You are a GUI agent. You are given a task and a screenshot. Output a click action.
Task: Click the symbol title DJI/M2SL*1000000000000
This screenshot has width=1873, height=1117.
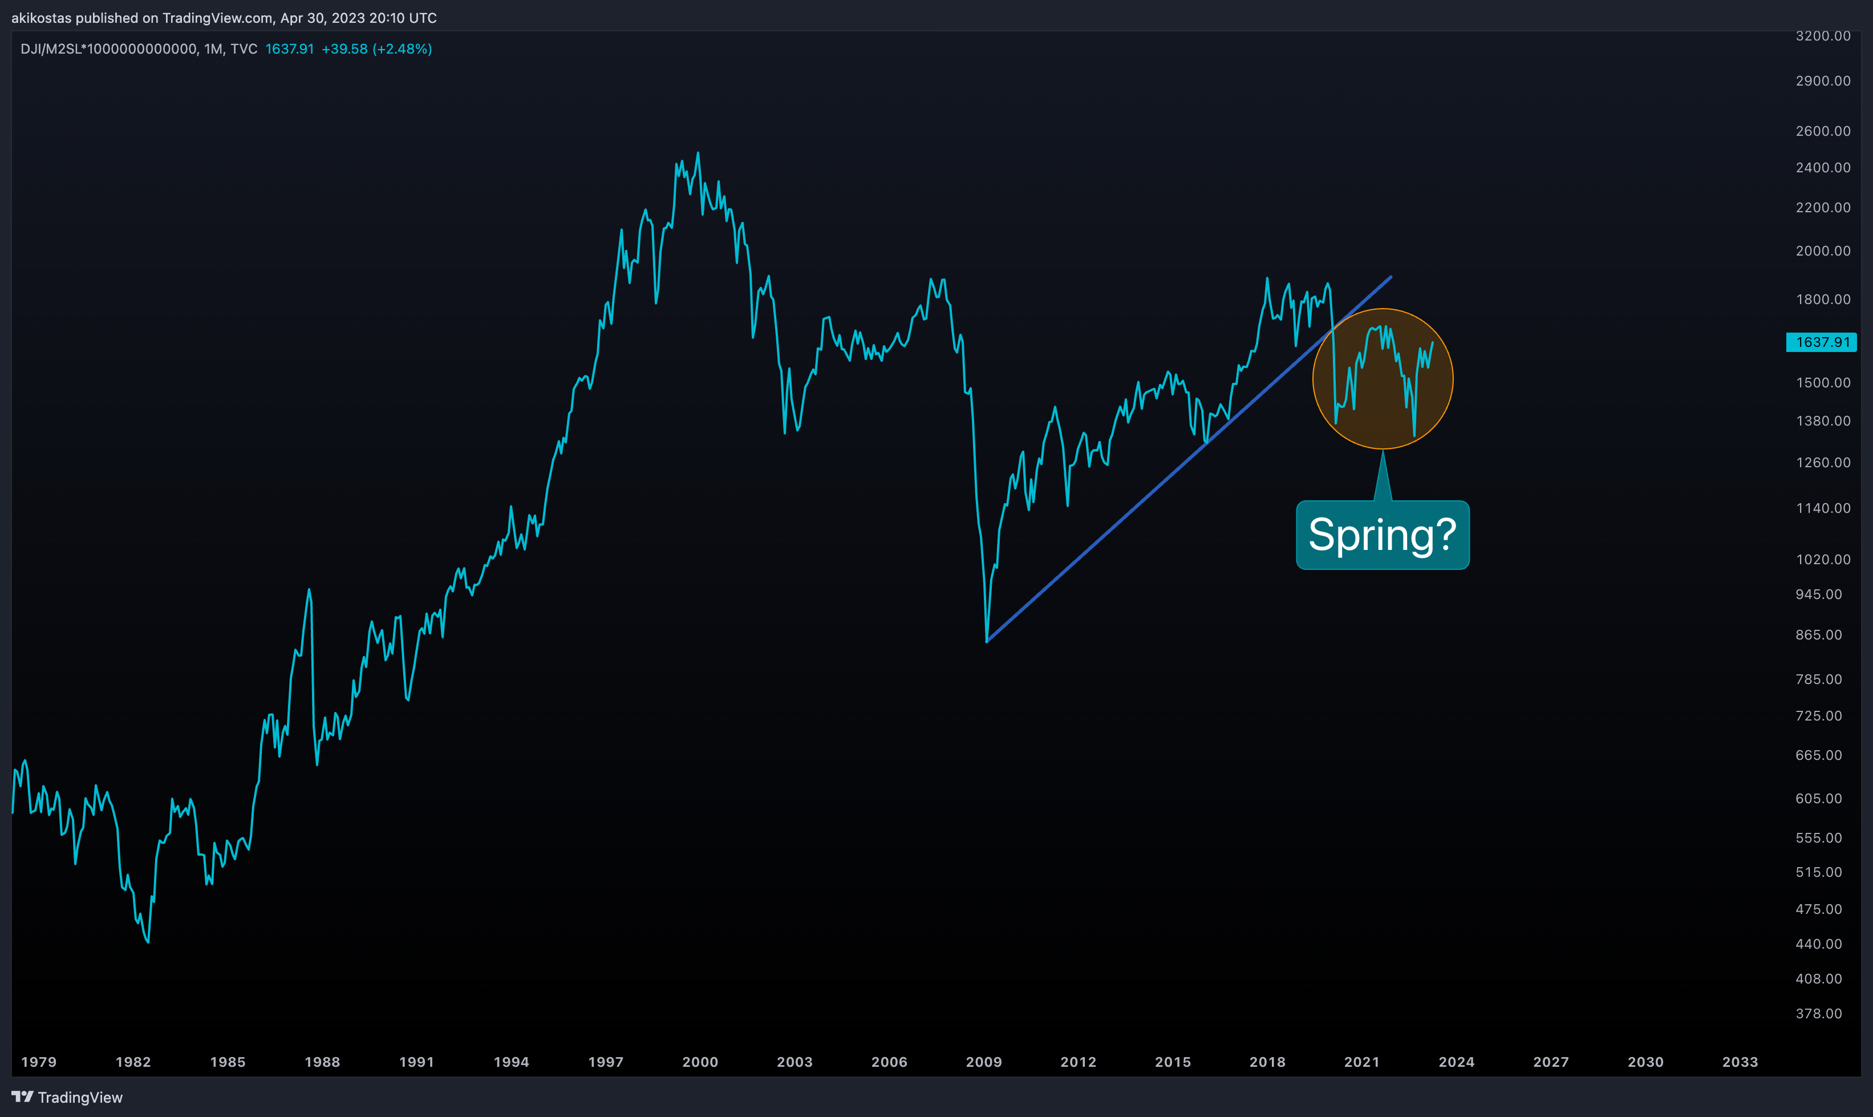109,49
